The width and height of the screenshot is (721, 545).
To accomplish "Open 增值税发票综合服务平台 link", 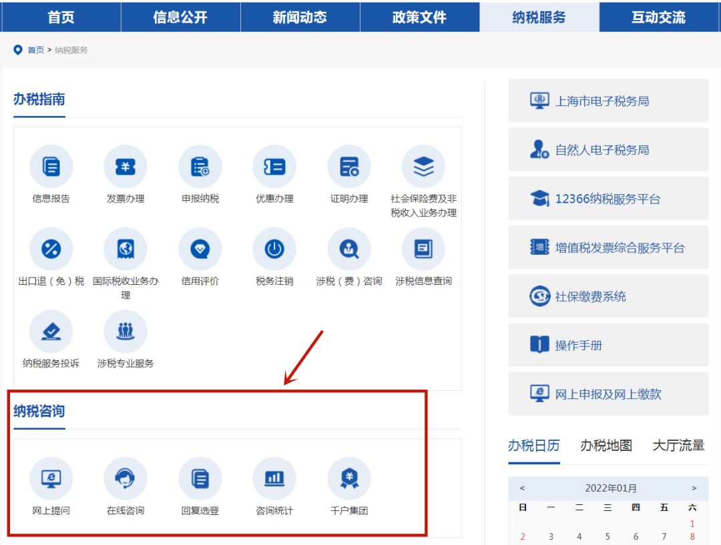I will click(608, 247).
